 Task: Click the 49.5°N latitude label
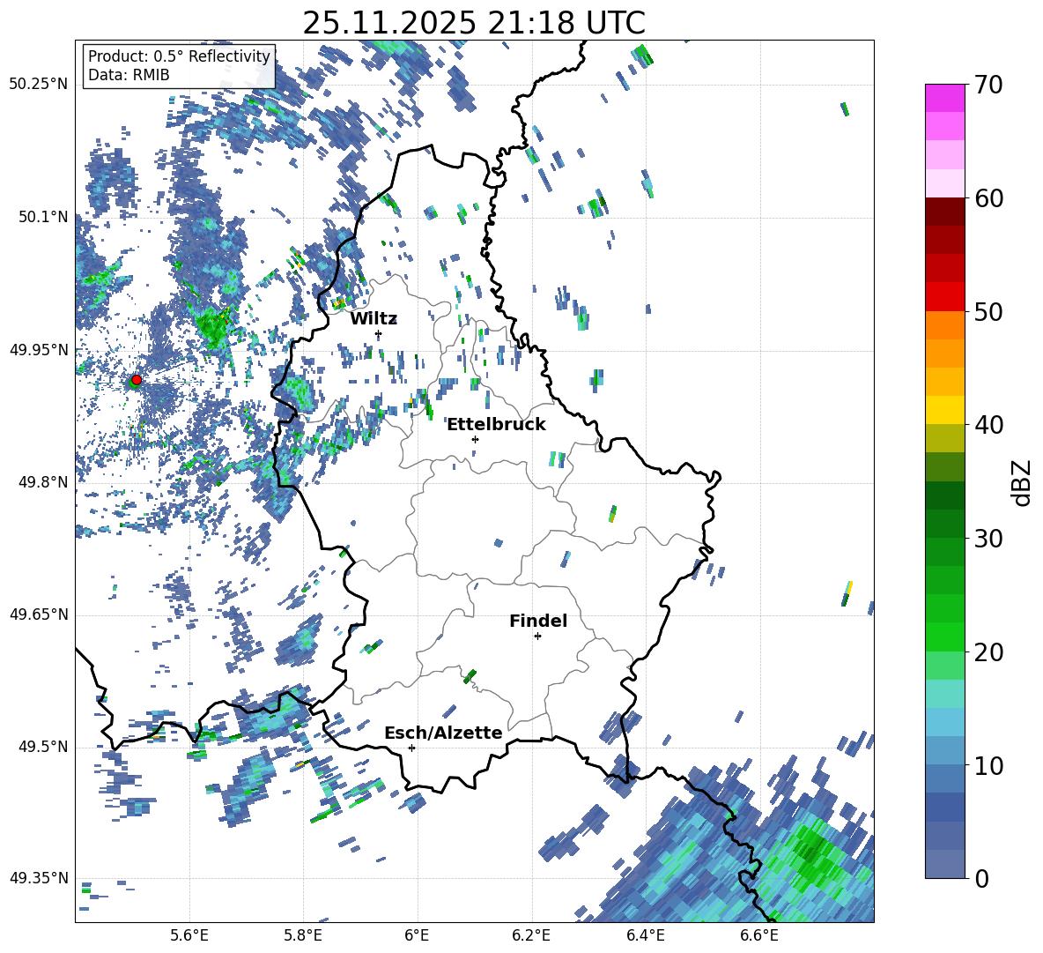coord(43,747)
